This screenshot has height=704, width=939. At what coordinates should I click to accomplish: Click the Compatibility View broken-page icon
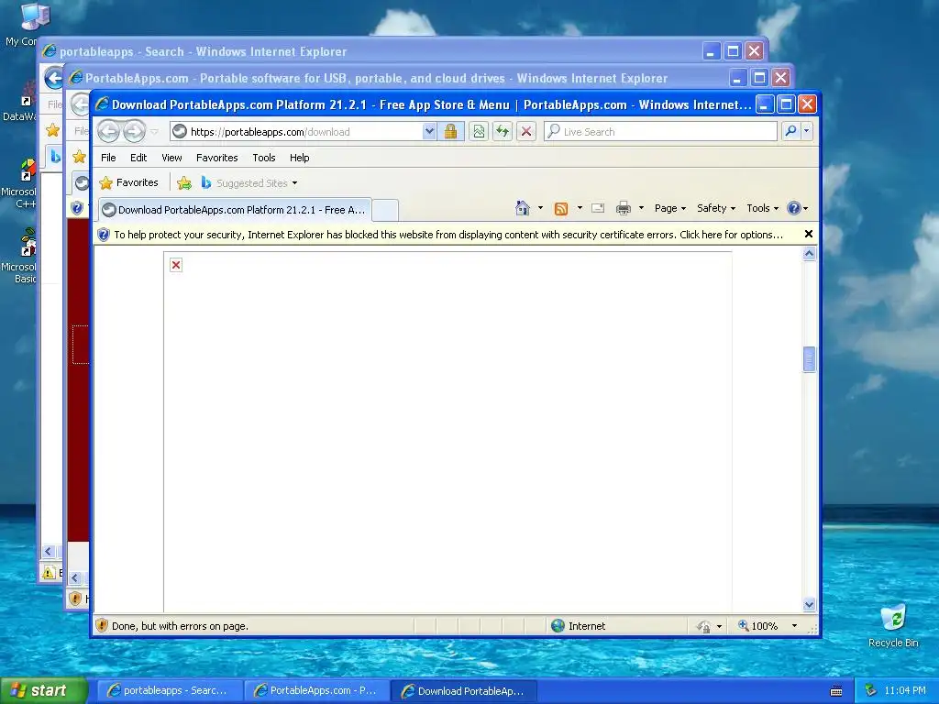479,131
